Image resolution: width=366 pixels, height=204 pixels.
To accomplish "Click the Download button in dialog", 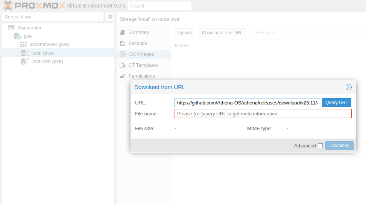I will click(339, 146).
